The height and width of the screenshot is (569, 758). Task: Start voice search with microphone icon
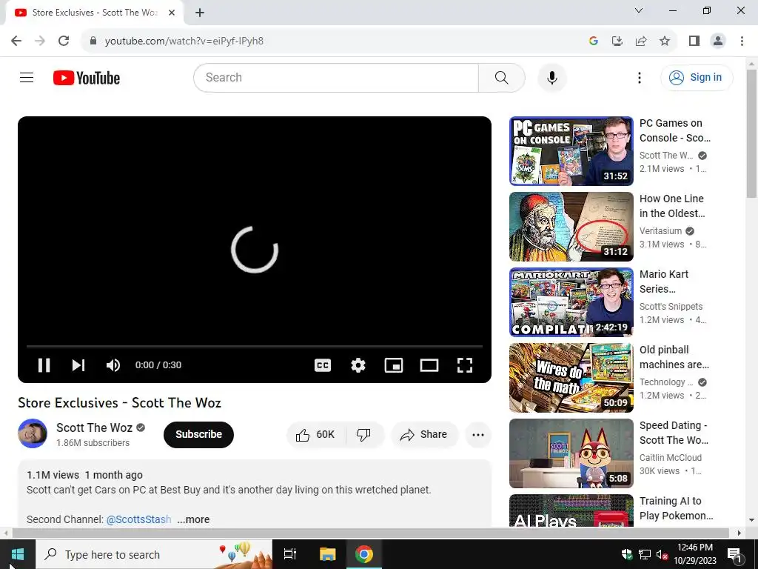tap(551, 77)
